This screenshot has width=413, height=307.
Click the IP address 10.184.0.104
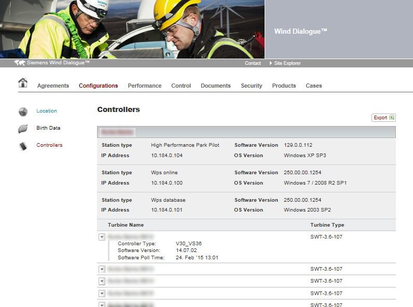pyautogui.click(x=167, y=156)
